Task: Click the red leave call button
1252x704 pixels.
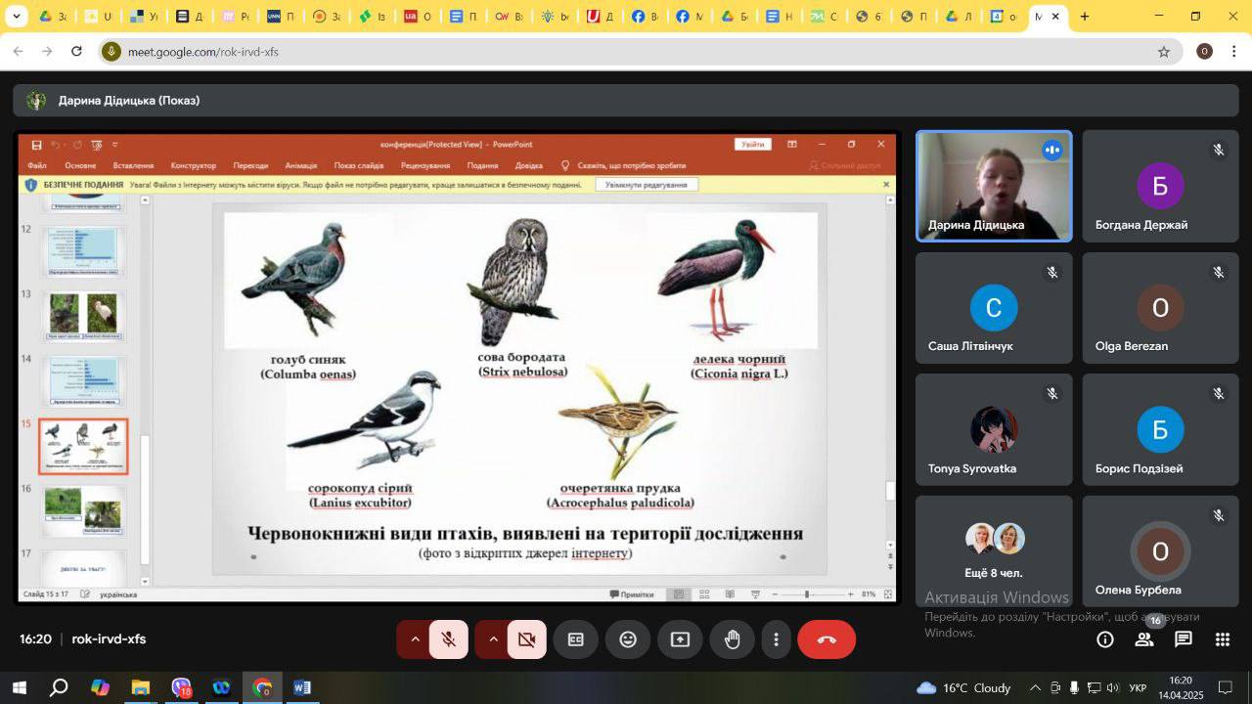Action: point(827,639)
